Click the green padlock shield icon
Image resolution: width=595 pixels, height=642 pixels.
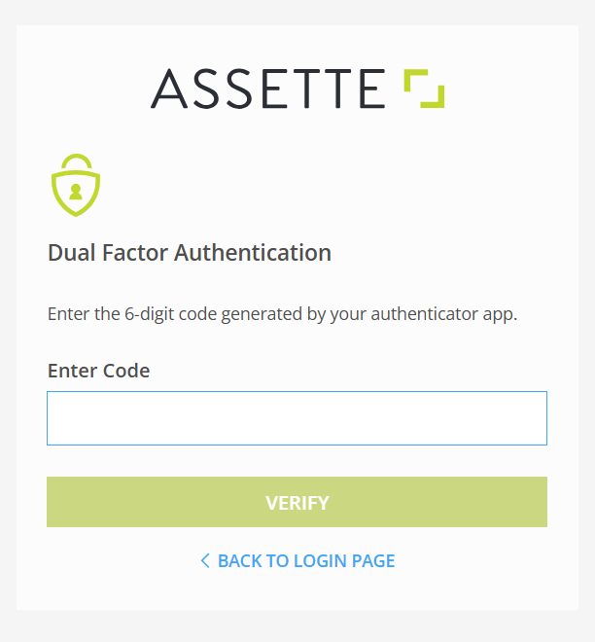pyautogui.click(x=76, y=185)
